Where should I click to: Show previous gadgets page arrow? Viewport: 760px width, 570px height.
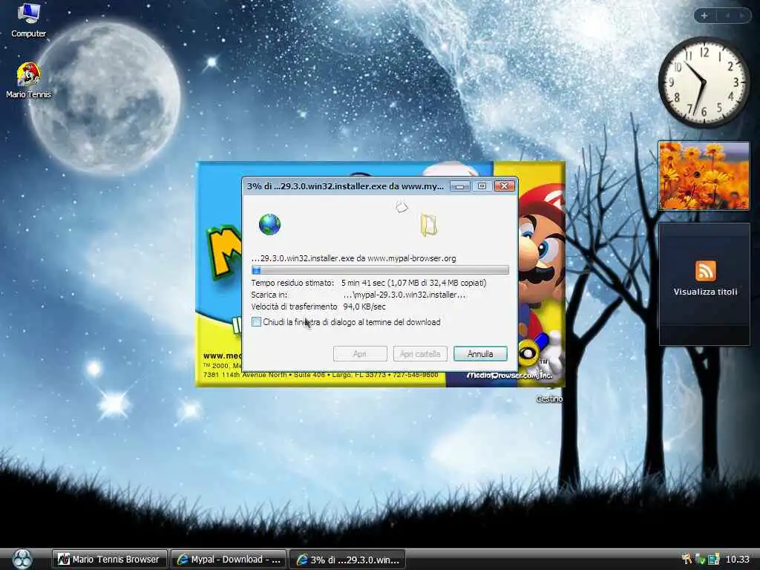coord(727,16)
